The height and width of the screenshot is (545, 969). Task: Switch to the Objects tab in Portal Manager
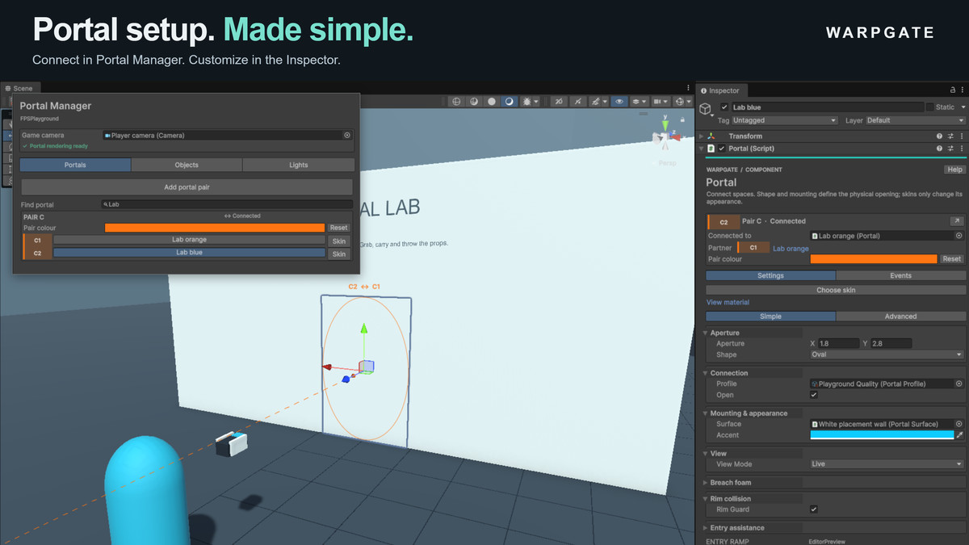[187, 165]
